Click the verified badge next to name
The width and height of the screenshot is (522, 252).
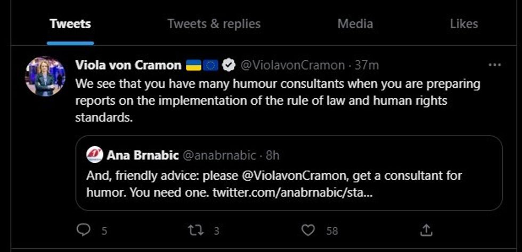point(229,65)
